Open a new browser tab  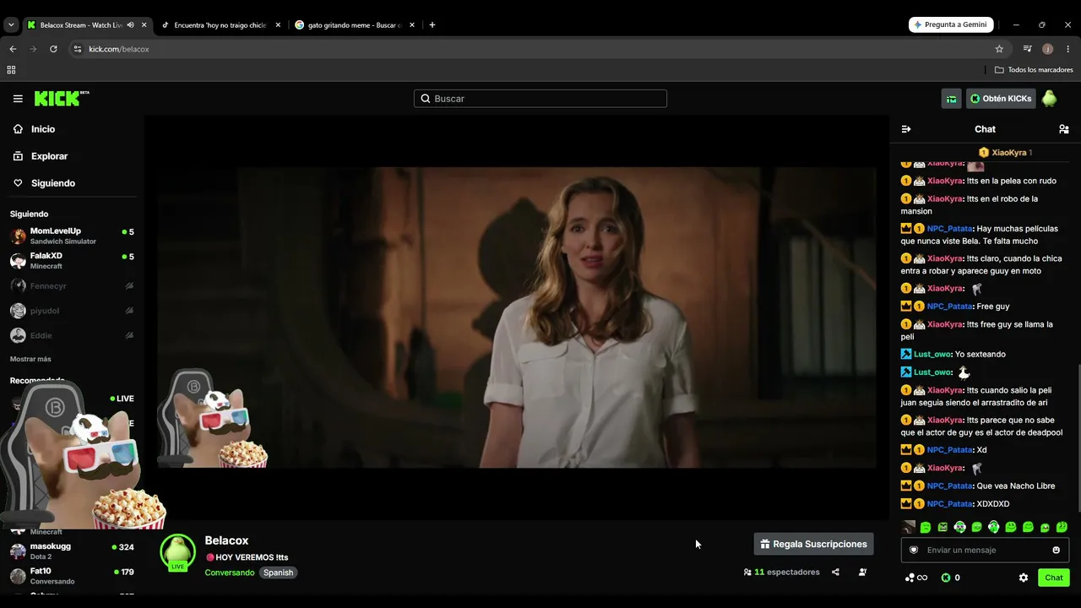(x=432, y=25)
